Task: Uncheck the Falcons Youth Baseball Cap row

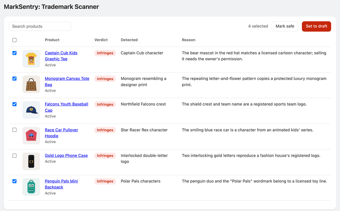Action: (x=14, y=104)
